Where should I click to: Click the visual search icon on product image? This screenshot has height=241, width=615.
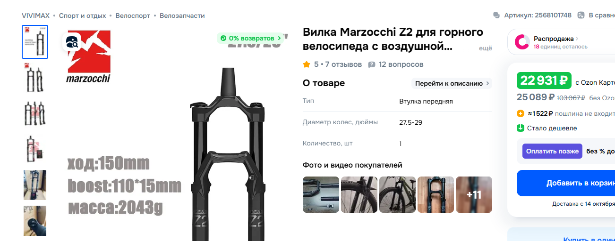72,42
